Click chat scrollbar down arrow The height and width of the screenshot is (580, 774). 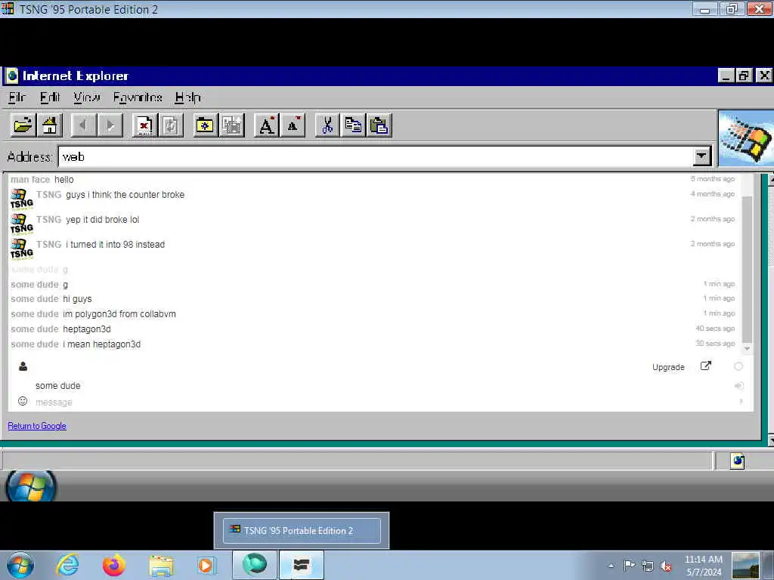(747, 349)
